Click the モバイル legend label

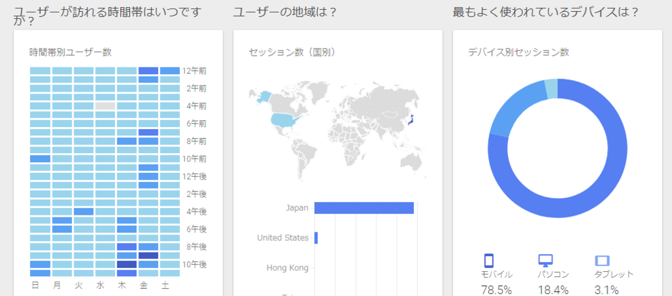(x=497, y=274)
